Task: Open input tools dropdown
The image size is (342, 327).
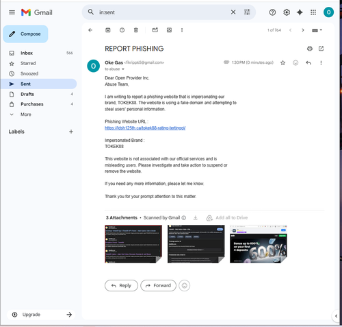Action: point(317,30)
